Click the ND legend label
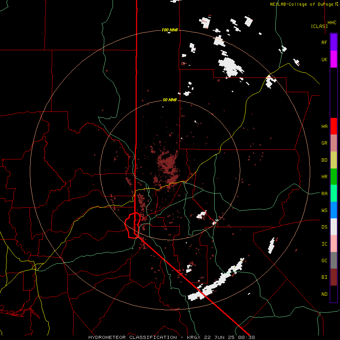Viewport: 340px width, 340px height. tap(324, 294)
